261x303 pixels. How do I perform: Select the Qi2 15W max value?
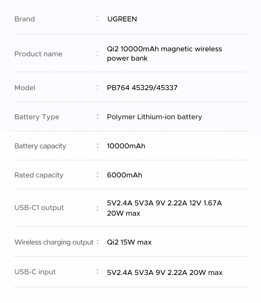(x=129, y=242)
